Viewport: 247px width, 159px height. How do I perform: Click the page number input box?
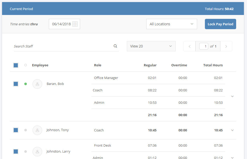click(204, 46)
